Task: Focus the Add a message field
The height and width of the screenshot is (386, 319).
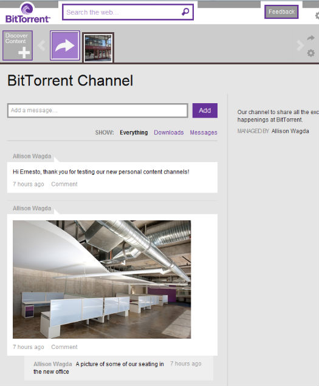Action: click(98, 110)
